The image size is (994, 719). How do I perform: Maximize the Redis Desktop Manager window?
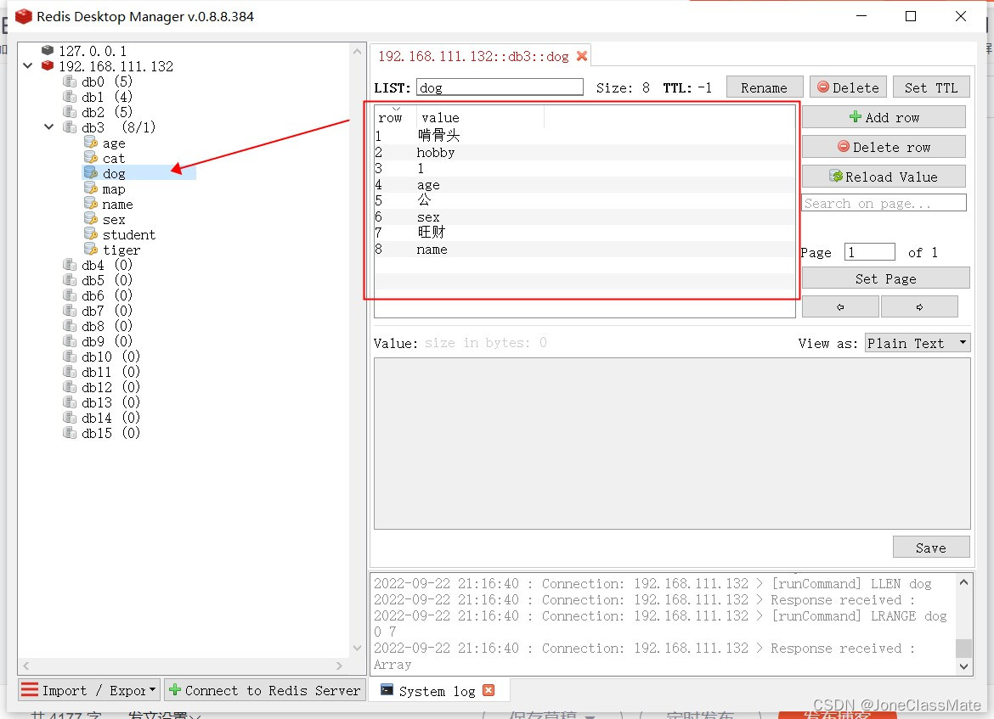click(x=911, y=16)
